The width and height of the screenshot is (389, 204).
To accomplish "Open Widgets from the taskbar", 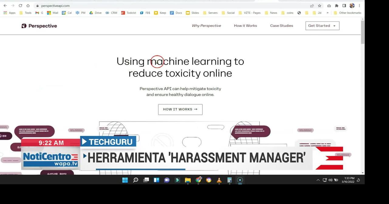I will 157,180.
